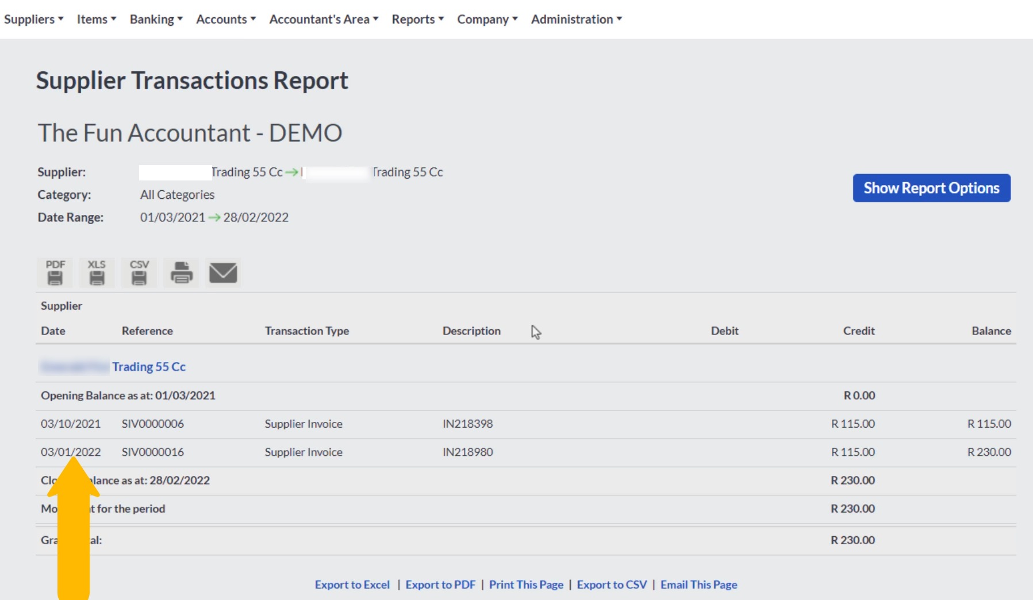Click balance value R 230.00 for SIV0000016
The height and width of the screenshot is (600, 1033).
point(989,452)
